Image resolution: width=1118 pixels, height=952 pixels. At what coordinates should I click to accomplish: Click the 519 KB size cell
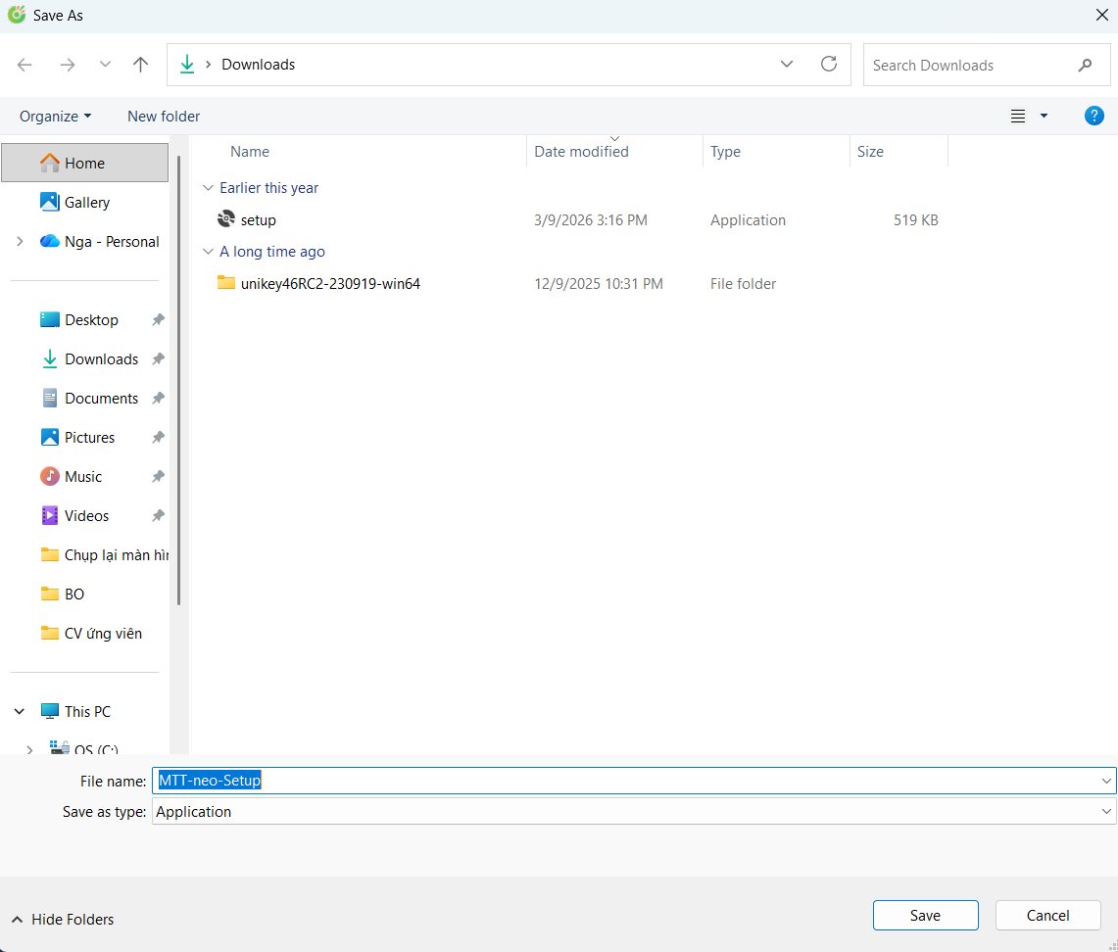point(915,220)
